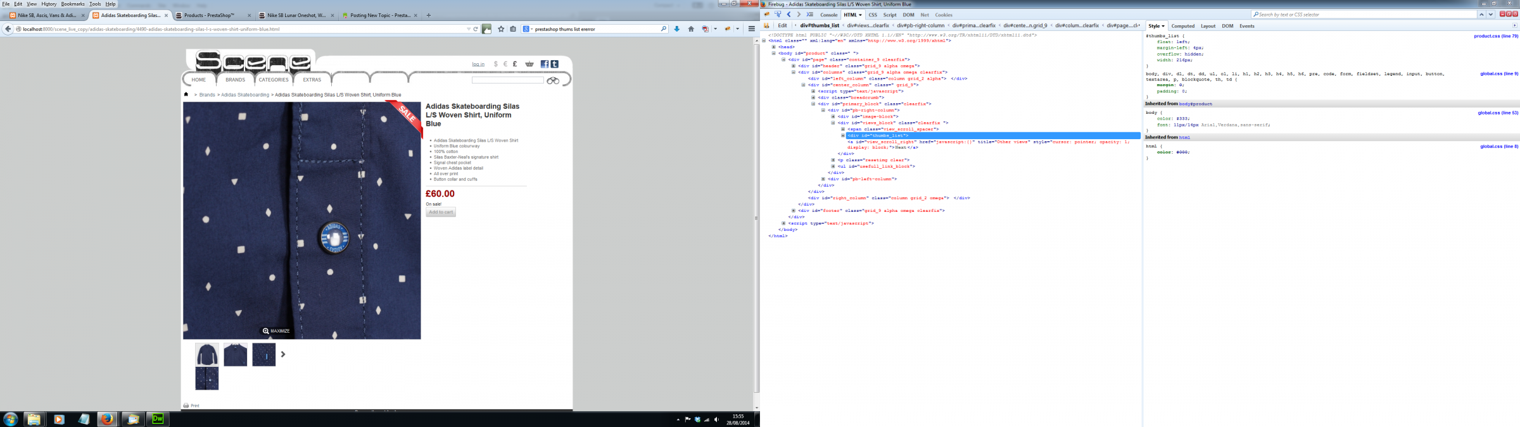Click the Adidas Skateboarding breadcrumb link
Viewport: 1520px width, 427px height.
[x=245, y=95]
